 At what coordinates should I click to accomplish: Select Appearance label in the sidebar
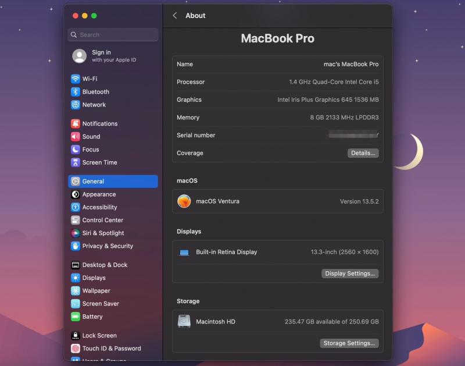click(x=99, y=194)
